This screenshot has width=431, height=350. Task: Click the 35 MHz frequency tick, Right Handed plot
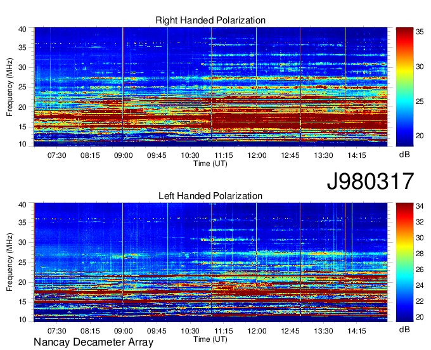point(22,48)
